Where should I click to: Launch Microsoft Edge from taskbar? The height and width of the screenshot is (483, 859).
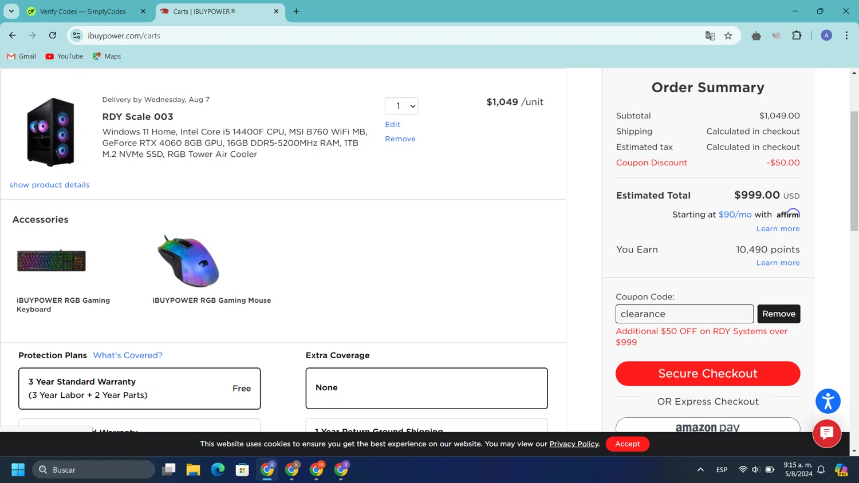[x=218, y=470]
